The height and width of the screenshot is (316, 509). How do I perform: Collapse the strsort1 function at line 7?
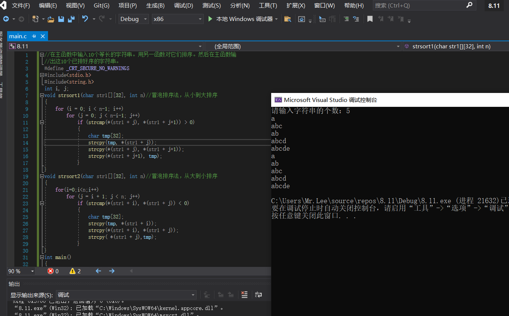[x=42, y=95]
